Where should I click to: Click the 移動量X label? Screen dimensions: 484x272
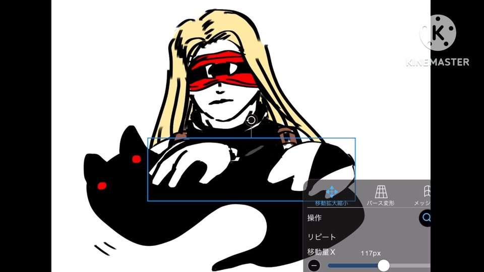click(321, 252)
